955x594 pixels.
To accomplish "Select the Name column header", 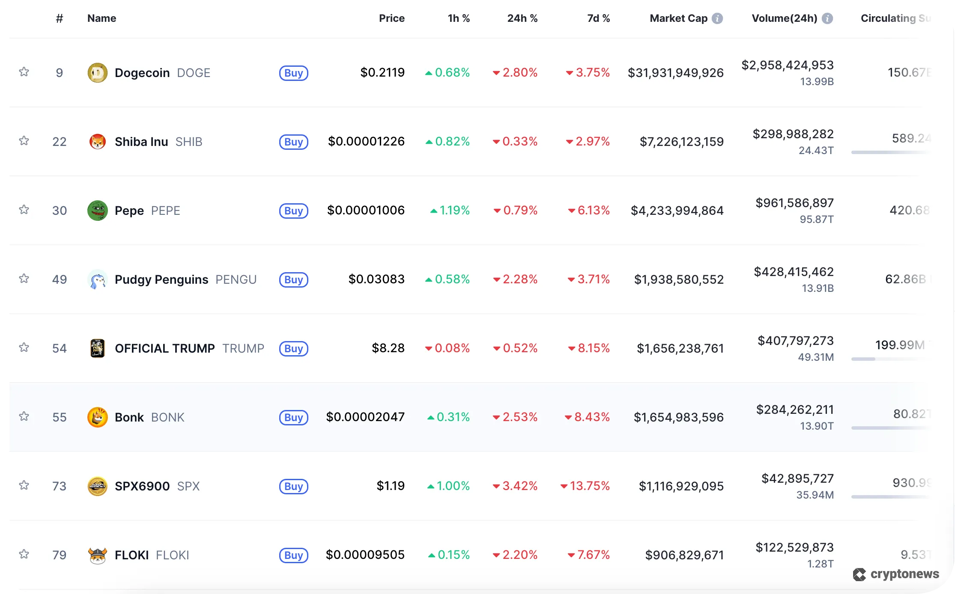I will coord(101,18).
